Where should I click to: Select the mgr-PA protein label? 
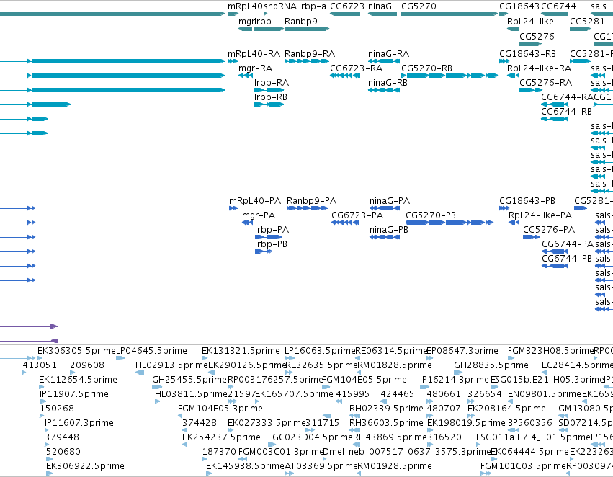[259, 215]
